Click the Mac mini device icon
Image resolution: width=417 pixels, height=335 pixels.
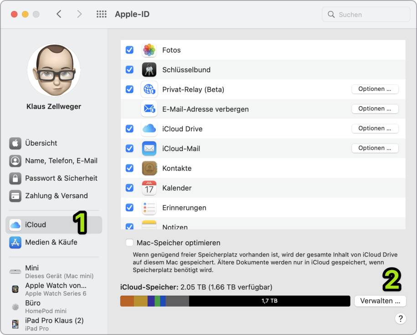click(x=15, y=272)
